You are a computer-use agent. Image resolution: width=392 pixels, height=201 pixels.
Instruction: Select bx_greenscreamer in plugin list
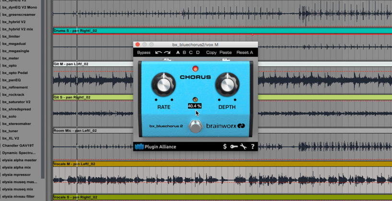pos(19,14)
